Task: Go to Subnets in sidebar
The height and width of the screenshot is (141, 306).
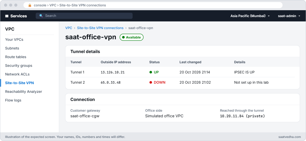Action: [x=12, y=48]
